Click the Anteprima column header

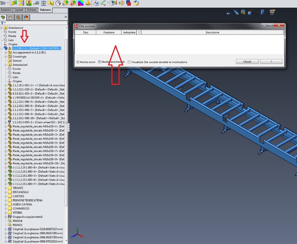click(129, 32)
